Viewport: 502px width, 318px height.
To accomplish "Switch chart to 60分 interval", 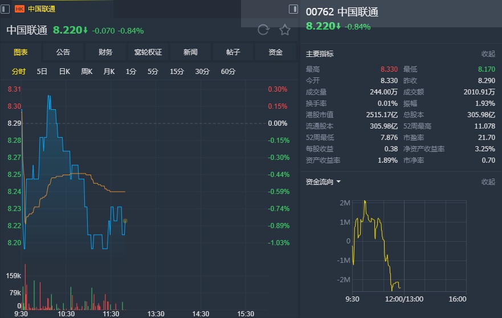I will pyautogui.click(x=228, y=72).
